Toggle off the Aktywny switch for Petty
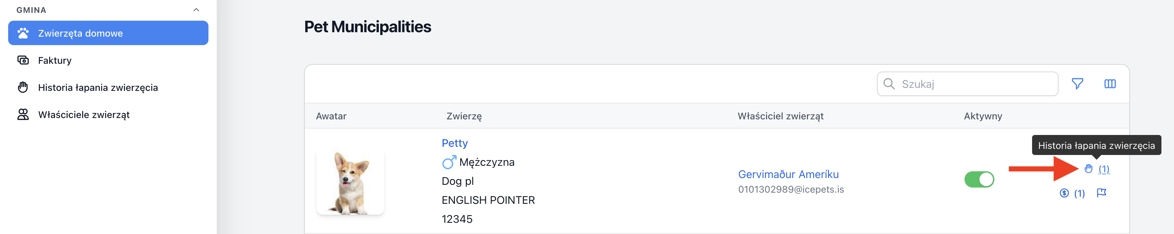 (x=979, y=179)
